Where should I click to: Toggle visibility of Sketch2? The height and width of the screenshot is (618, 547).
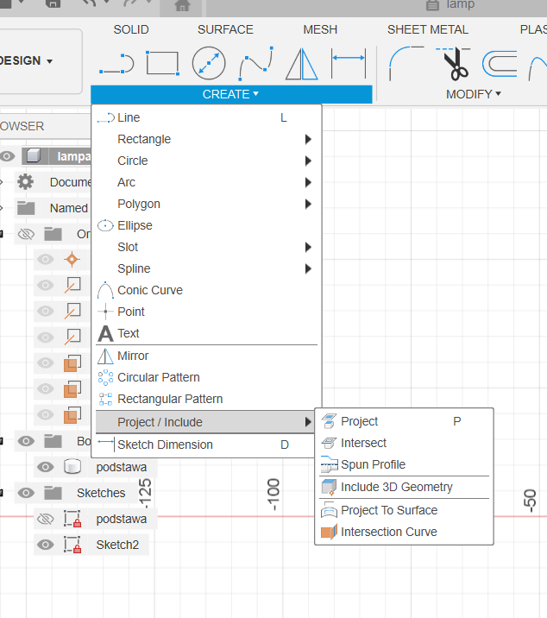tap(46, 545)
